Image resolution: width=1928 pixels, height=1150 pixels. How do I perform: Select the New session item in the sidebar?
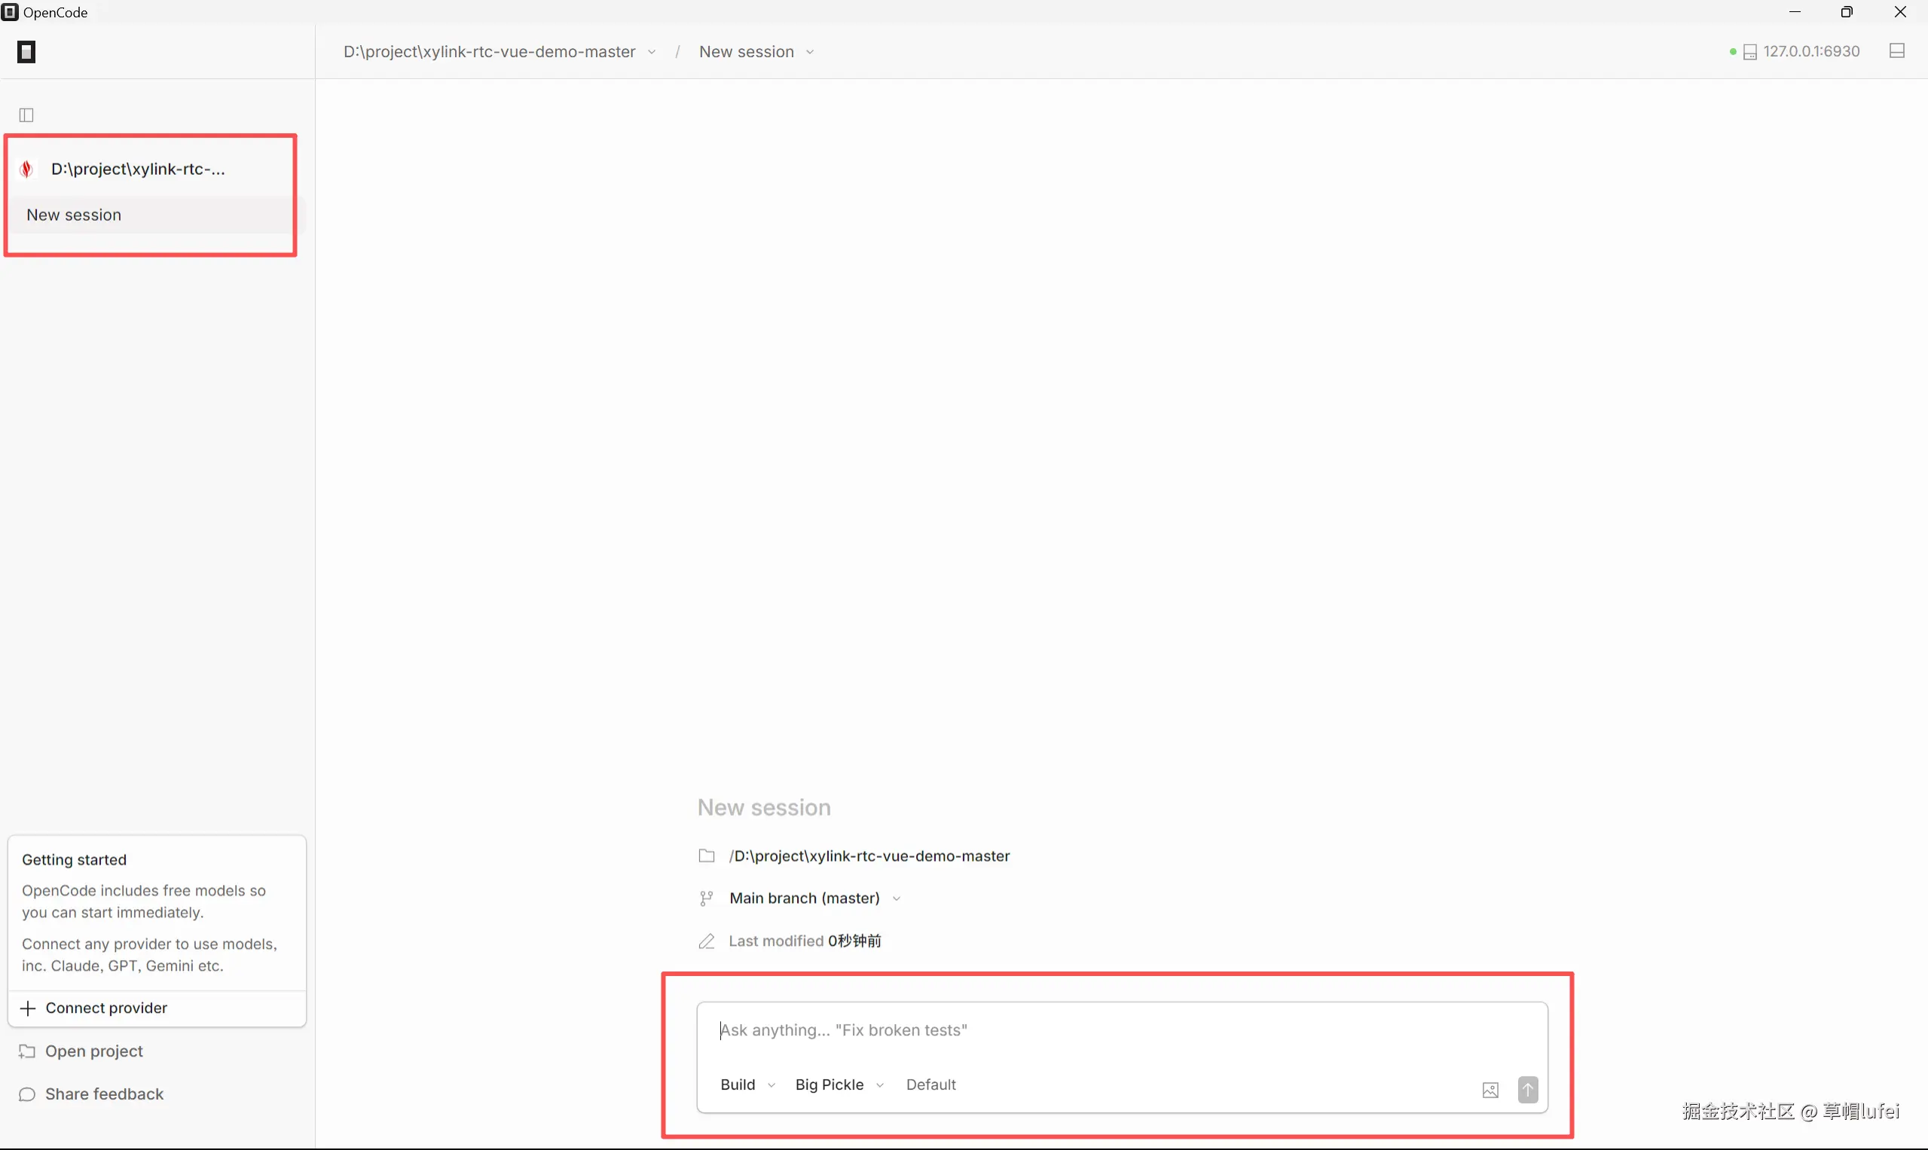click(x=75, y=215)
